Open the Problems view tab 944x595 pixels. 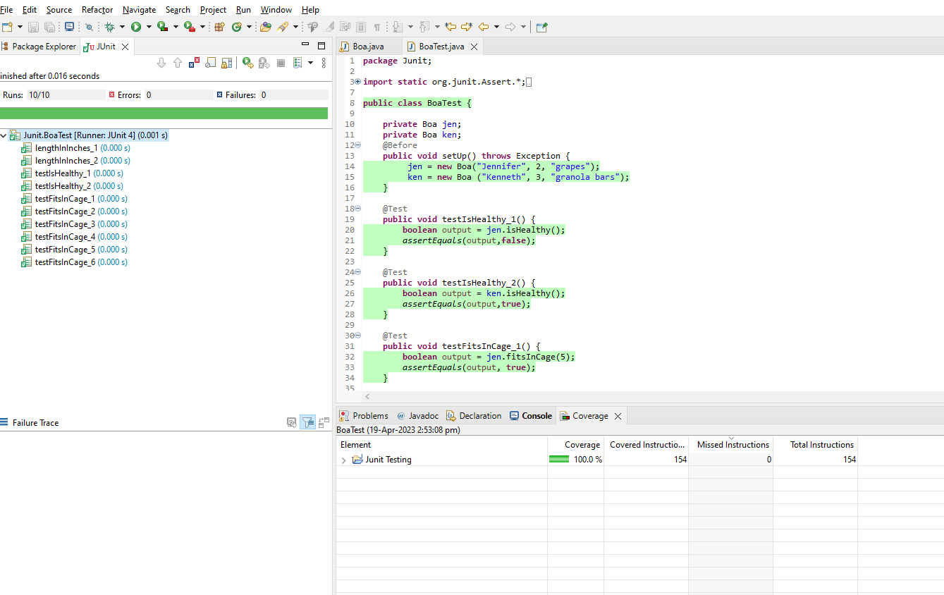point(363,416)
